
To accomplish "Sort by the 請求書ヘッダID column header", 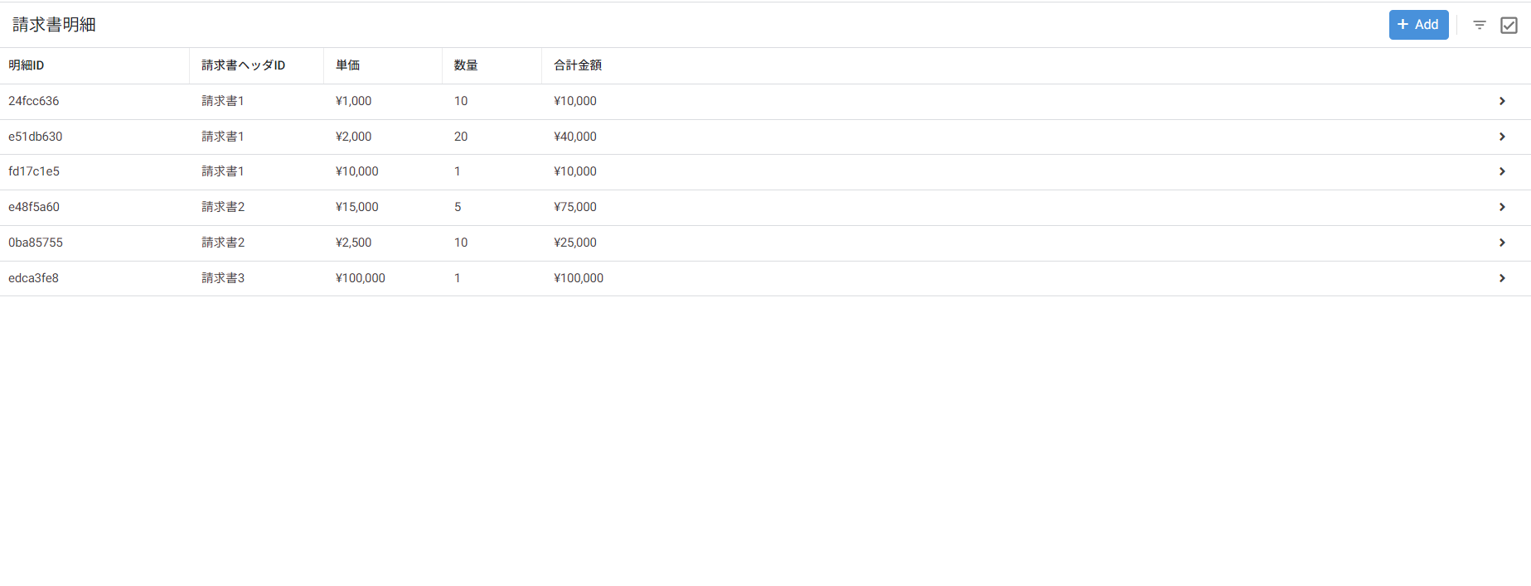I will pos(243,65).
